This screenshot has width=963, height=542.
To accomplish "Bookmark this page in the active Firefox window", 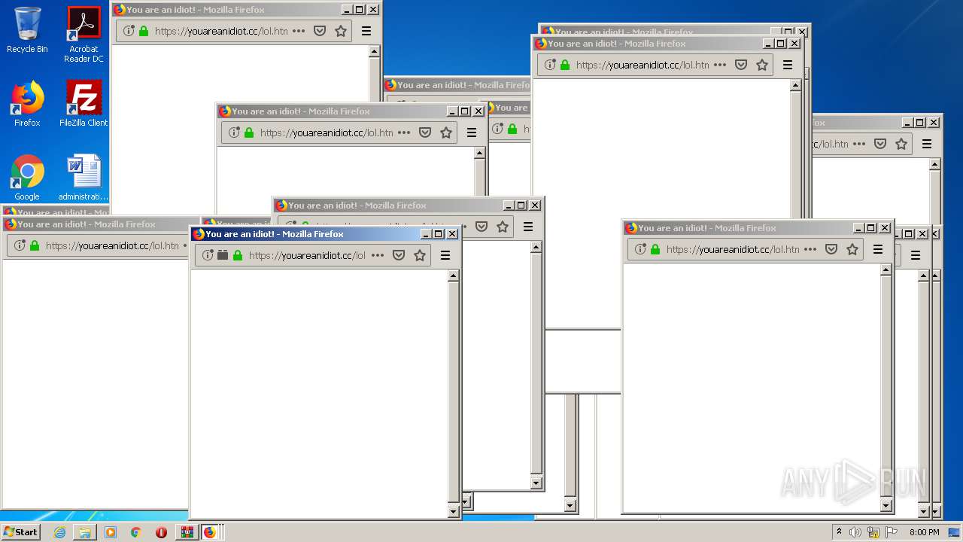I will (x=420, y=255).
